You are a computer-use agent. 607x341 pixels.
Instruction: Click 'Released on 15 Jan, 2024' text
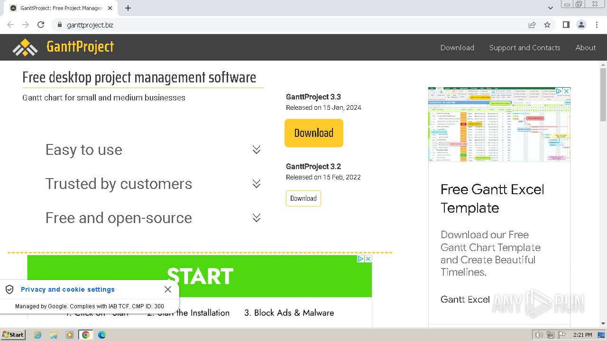pyautogui.click(x=323, y=108)
